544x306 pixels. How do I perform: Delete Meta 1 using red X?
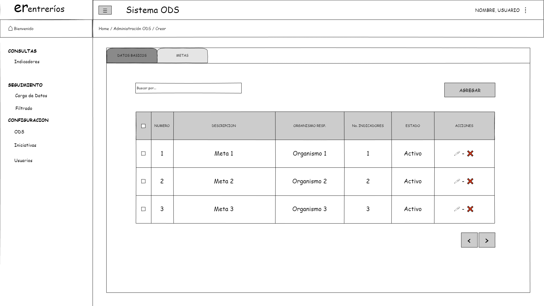pyautogui.click(x=470, y=154)
